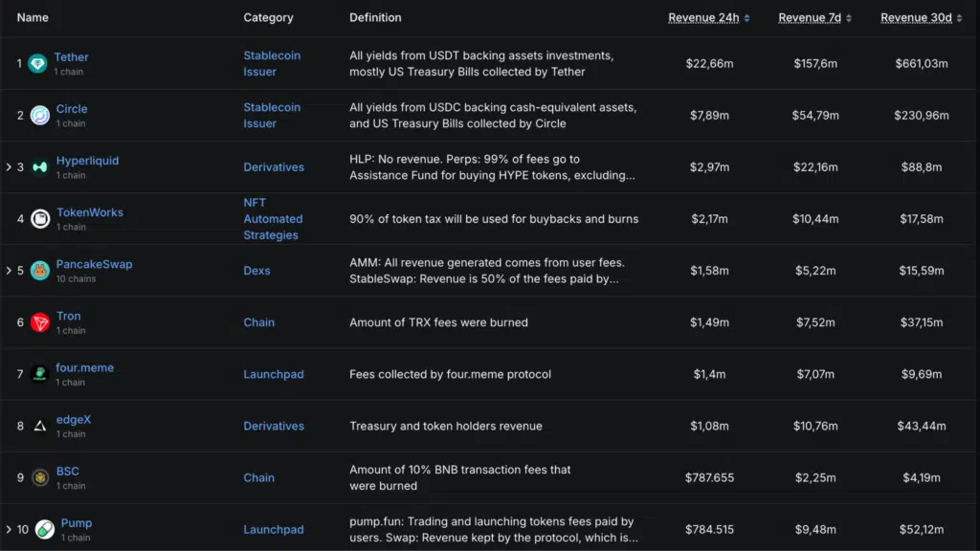The width and height of the screenshot is (980, 551).
Task: Expand the Pump row details
Action: pos(8,528)
